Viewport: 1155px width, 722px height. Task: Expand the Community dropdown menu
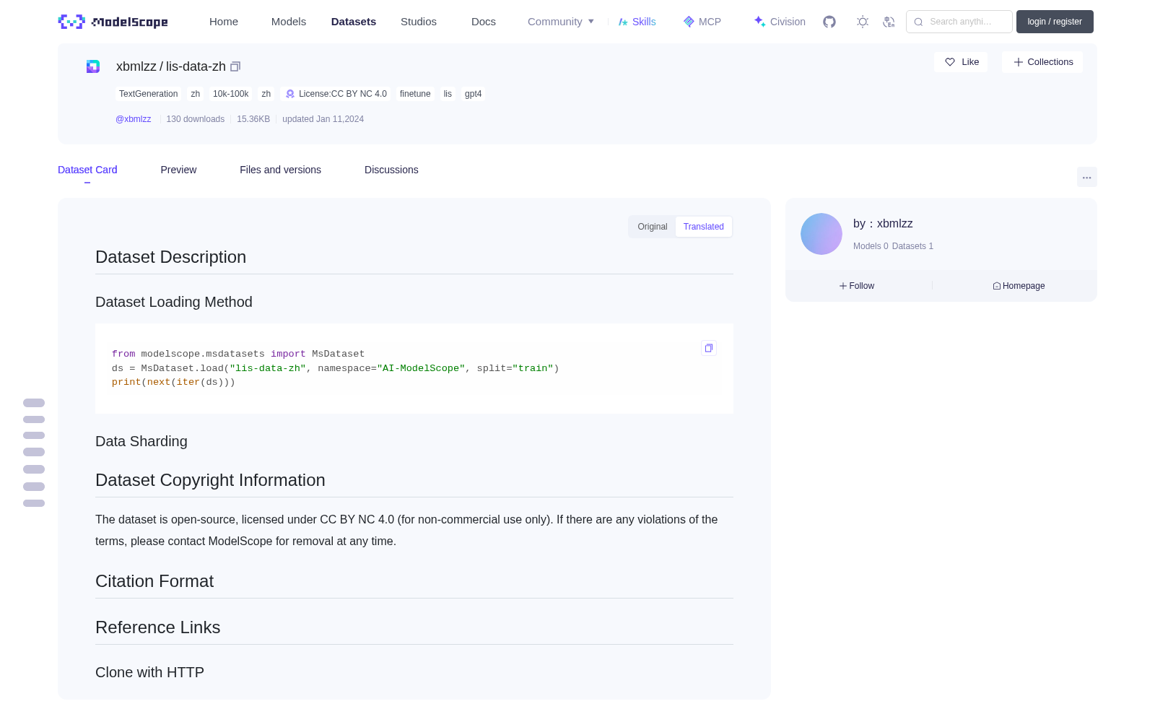coord(561,22)
